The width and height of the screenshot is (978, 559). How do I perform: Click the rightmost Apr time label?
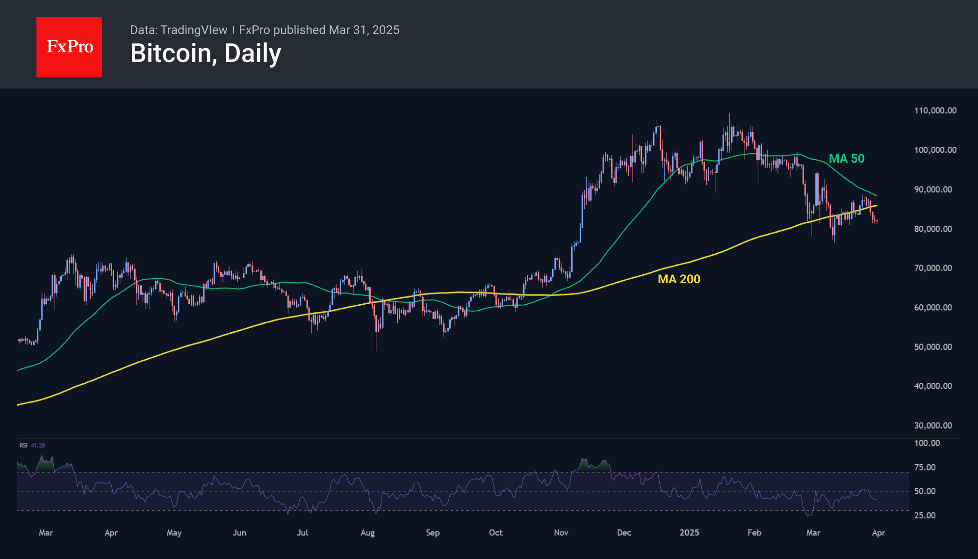click(x=878, y=533)
